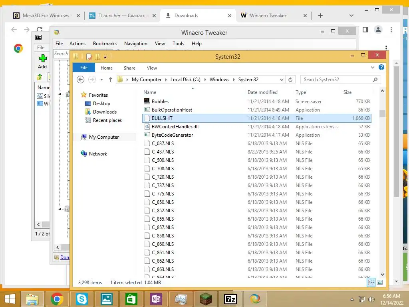Viewport: 409px width, 307px height.
Task: Open the File tab in Explorer
Action: tap(84, 68)
